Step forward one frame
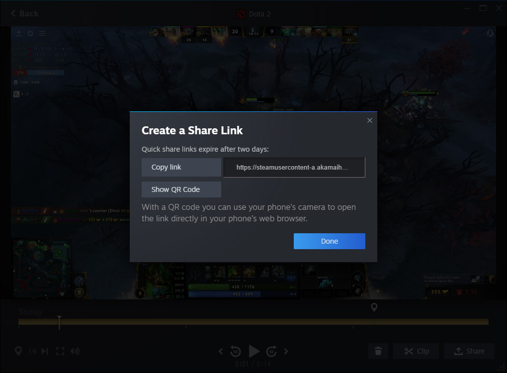 click(286, 351)
